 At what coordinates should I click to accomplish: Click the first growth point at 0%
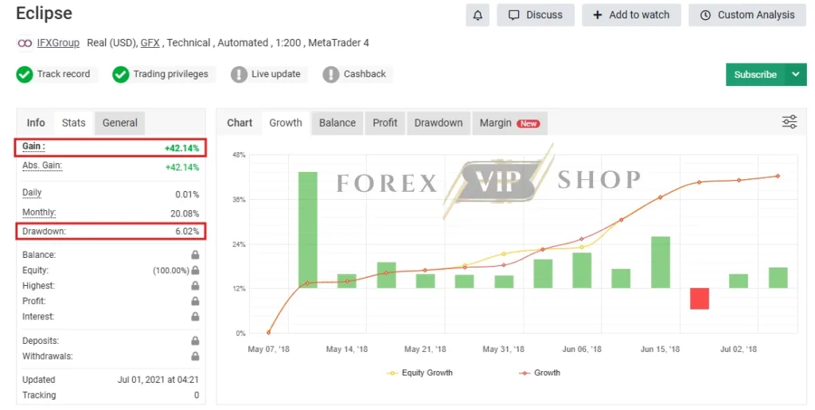coord(268,333)
